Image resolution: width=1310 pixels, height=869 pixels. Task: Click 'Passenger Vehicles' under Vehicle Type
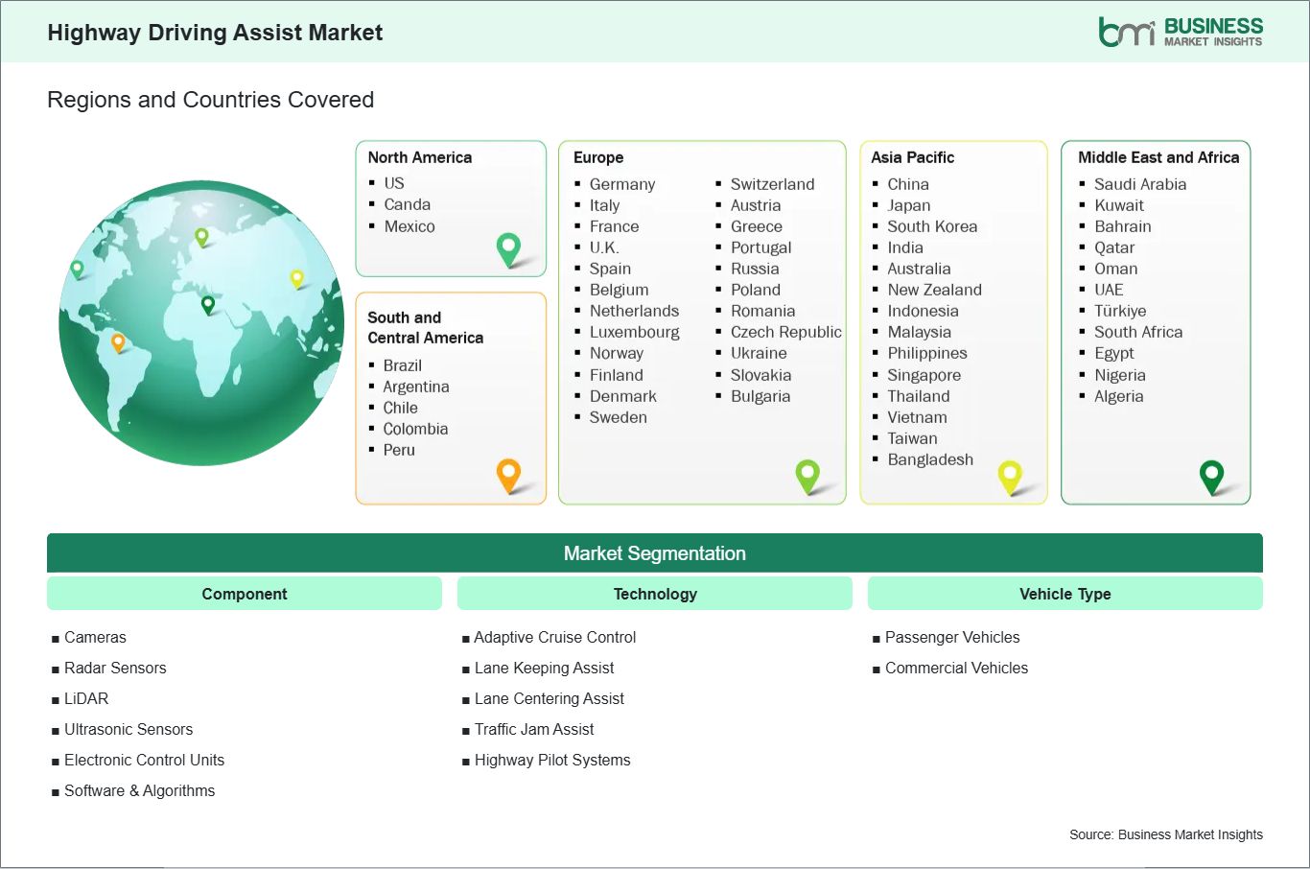pyautogui.click(x=952, y=637)
